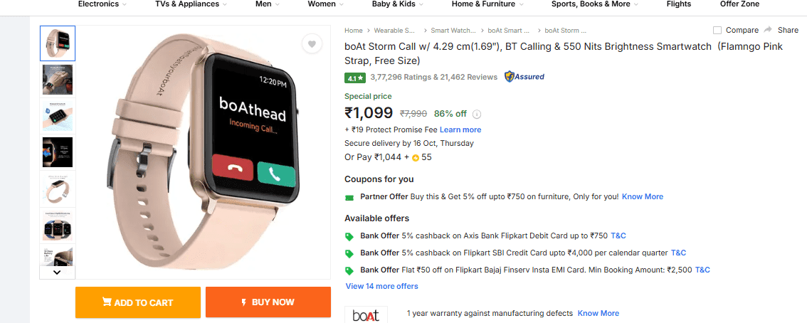Viewport: 807px width, 323px height.
Task: Click the boAt brand logo
Action: tap(366, 314)
